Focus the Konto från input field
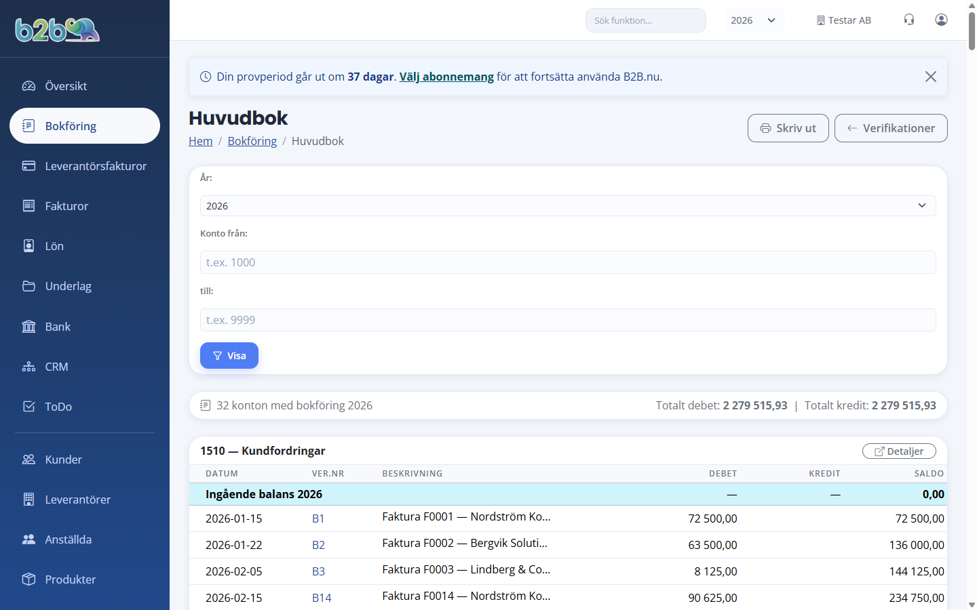Screen dimensions: 977x610 click(x=568, y=262)
